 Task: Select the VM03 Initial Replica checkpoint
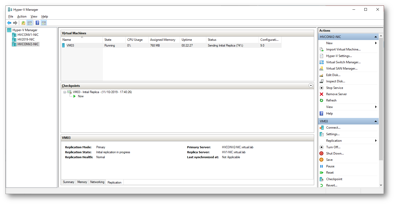(x=102, y=92)
